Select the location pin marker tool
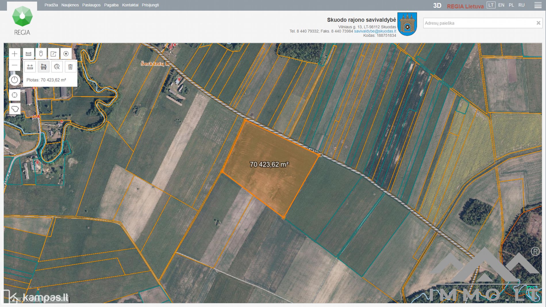The height and width of the screenshot is (307, 546). (41, 54)
